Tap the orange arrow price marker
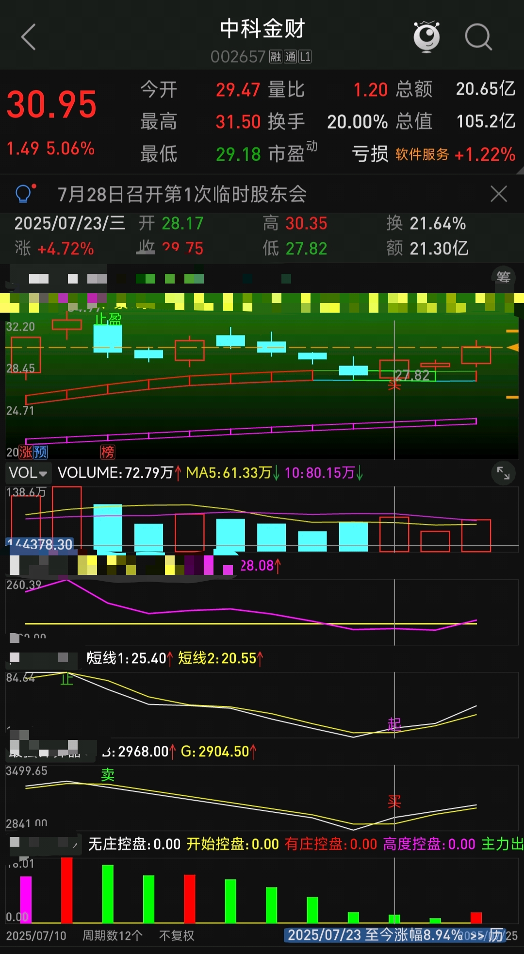This screenshot has width=524, height=954. [x=512, y=348]
